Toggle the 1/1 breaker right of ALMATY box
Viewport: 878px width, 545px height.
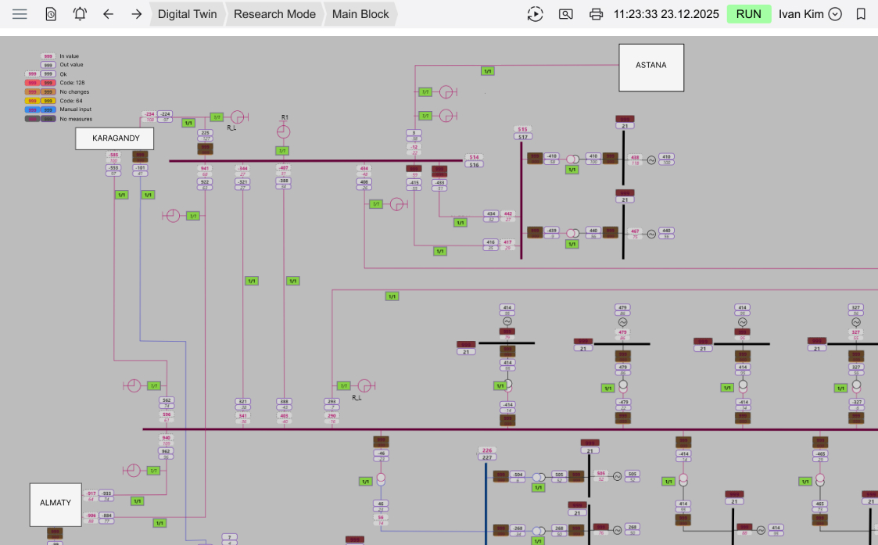point(138,501)
